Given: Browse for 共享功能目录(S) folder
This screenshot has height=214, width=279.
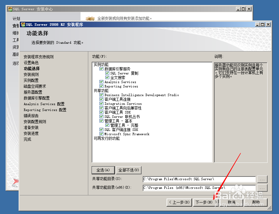Looking at the screenshot, I should pos(262,179).
